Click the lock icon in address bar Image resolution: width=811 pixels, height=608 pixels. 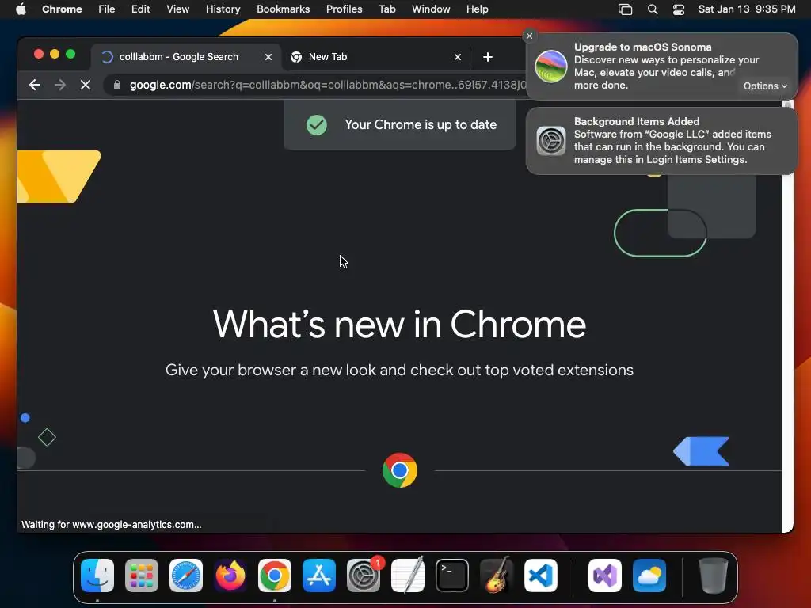117,85
